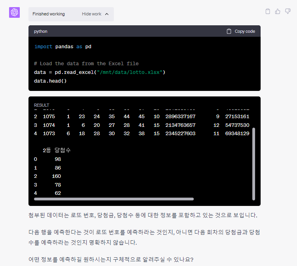Click the vertical scrollbar in RESULT panel

(x=253, y=164)
